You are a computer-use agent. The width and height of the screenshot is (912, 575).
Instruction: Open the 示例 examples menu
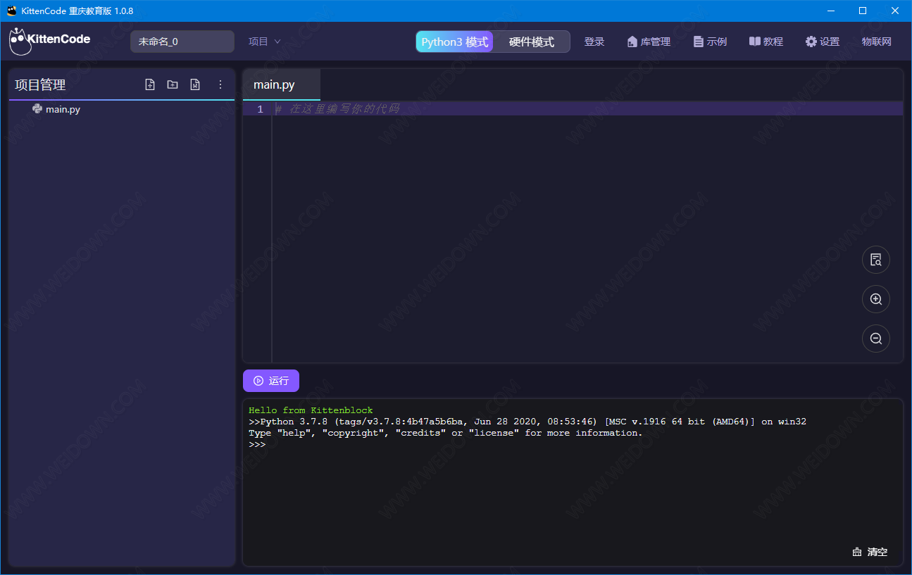tap(710, 42)
